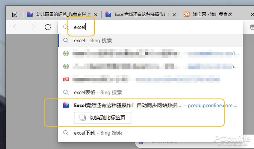This screenshot has width=254, height=149.
Task: Click inside the address bar text 'excel'
Action: coord(79,27)
